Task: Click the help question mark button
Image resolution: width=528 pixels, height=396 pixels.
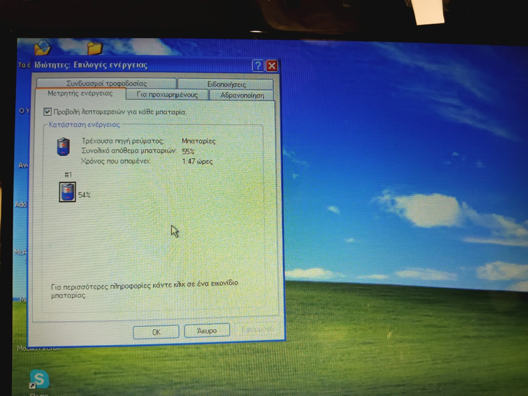Action: [x=258, y=66]
